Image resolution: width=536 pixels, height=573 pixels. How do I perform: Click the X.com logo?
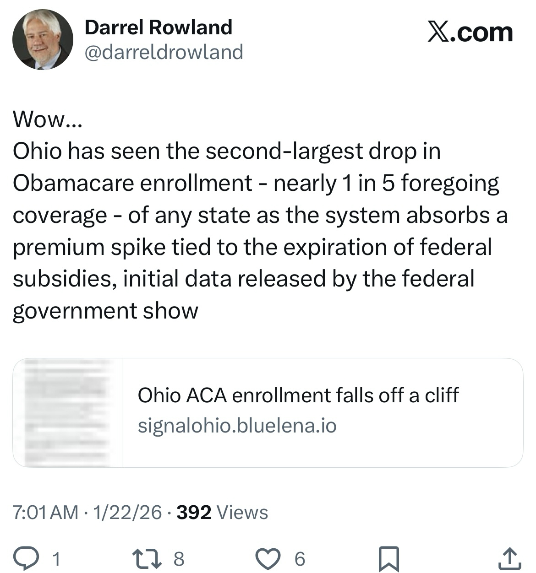point(470,32)
